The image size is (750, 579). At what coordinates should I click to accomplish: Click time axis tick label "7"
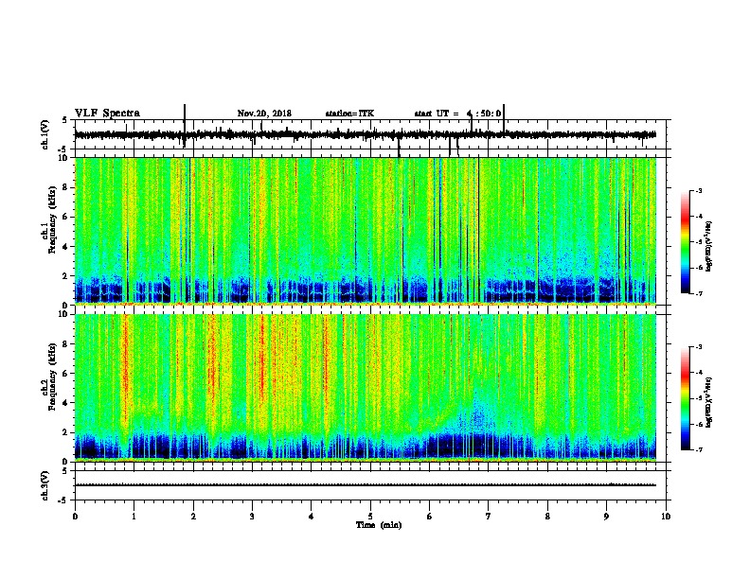tap(489, 516)
